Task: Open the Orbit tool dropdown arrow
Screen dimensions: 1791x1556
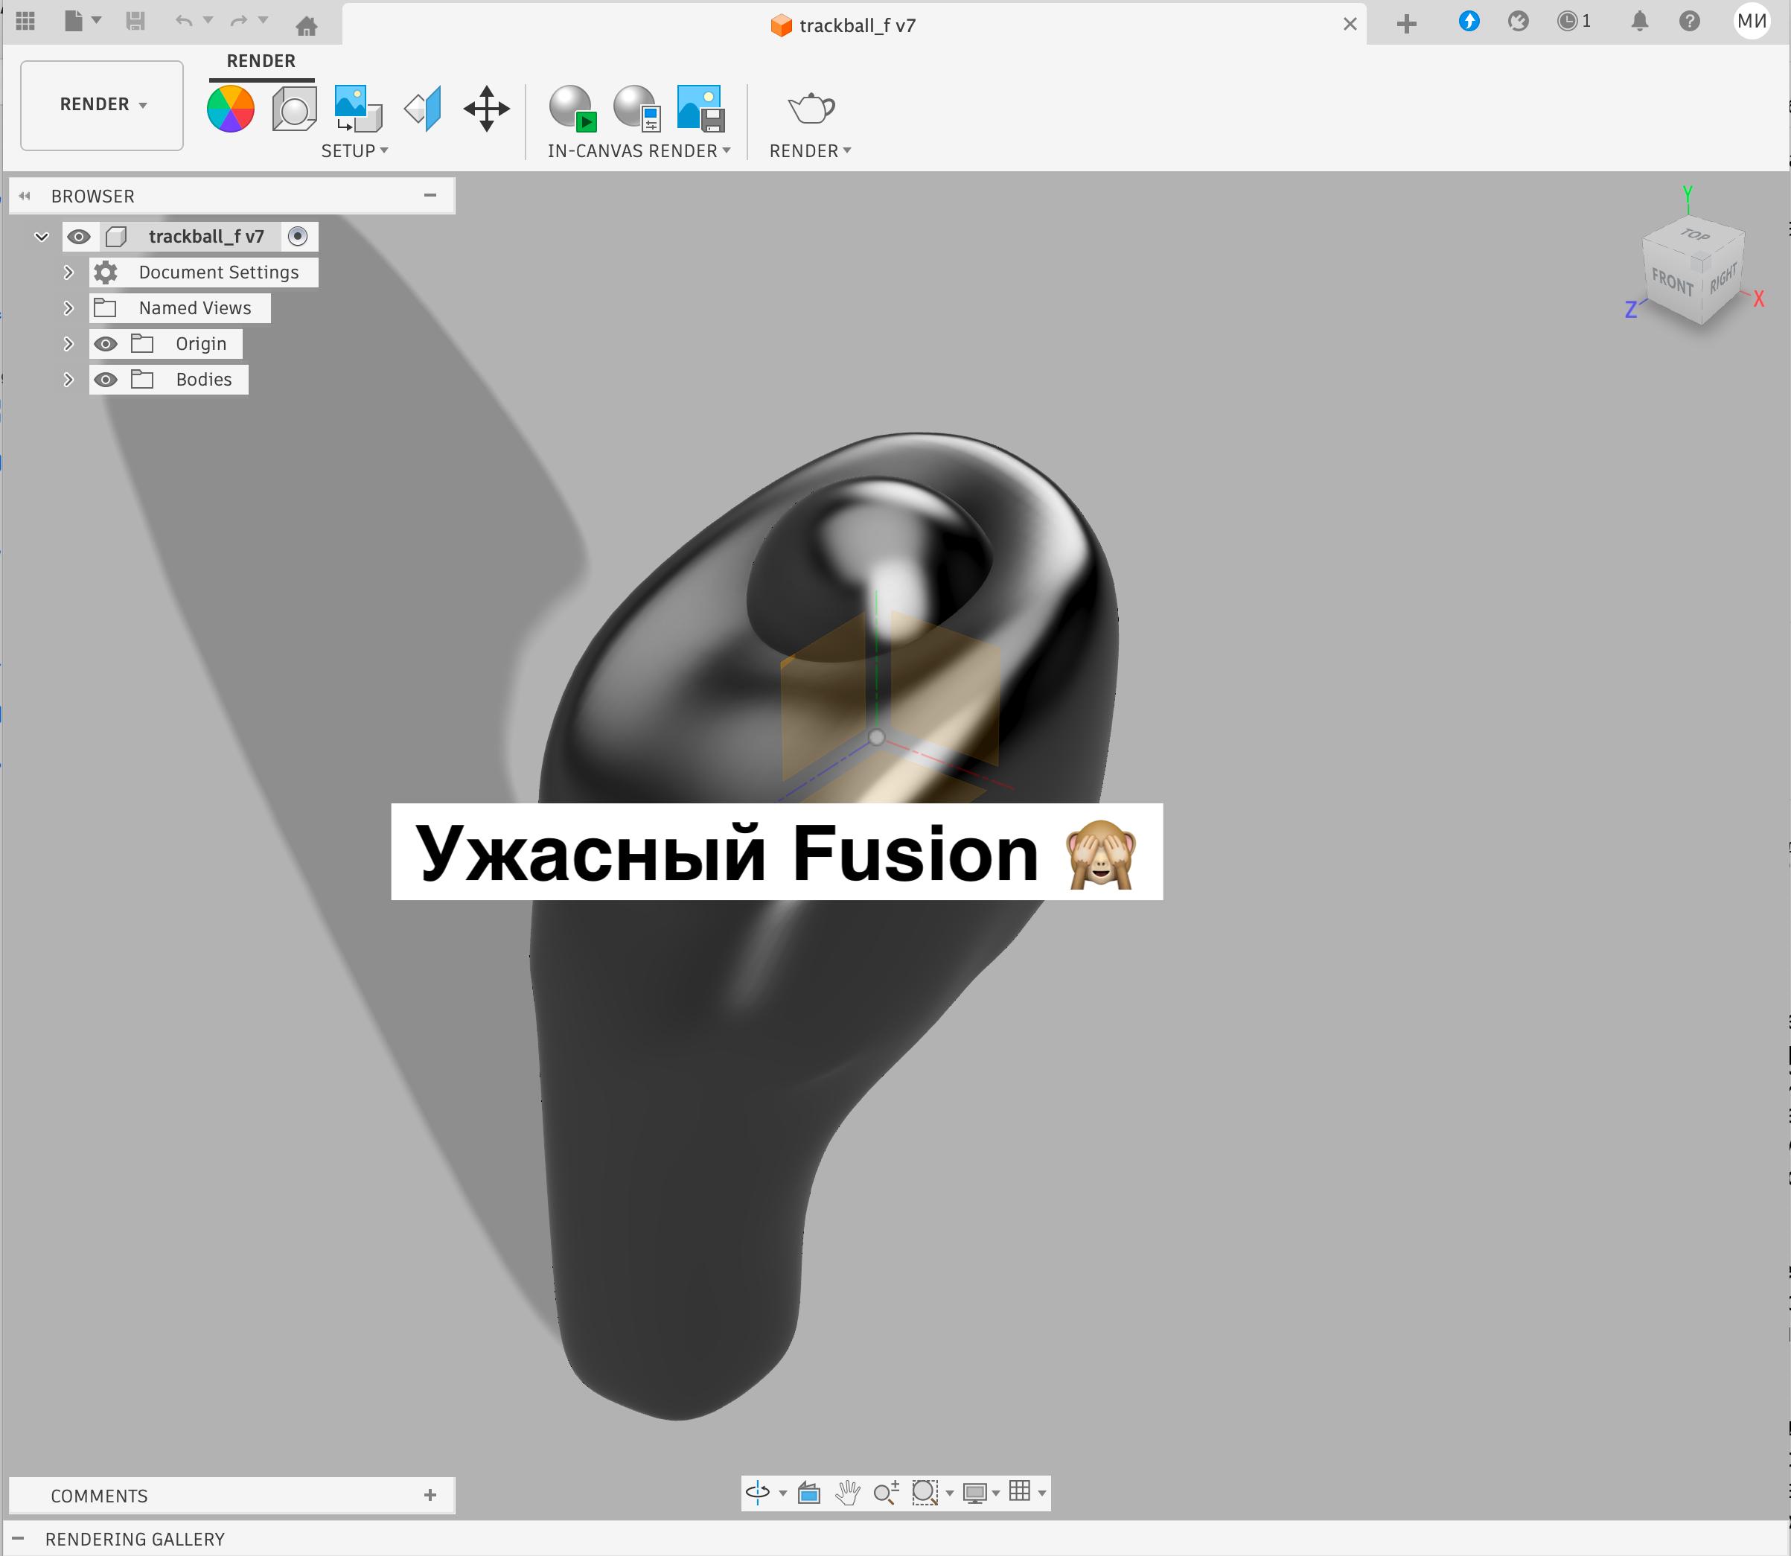Action: tap(783, 1493)
